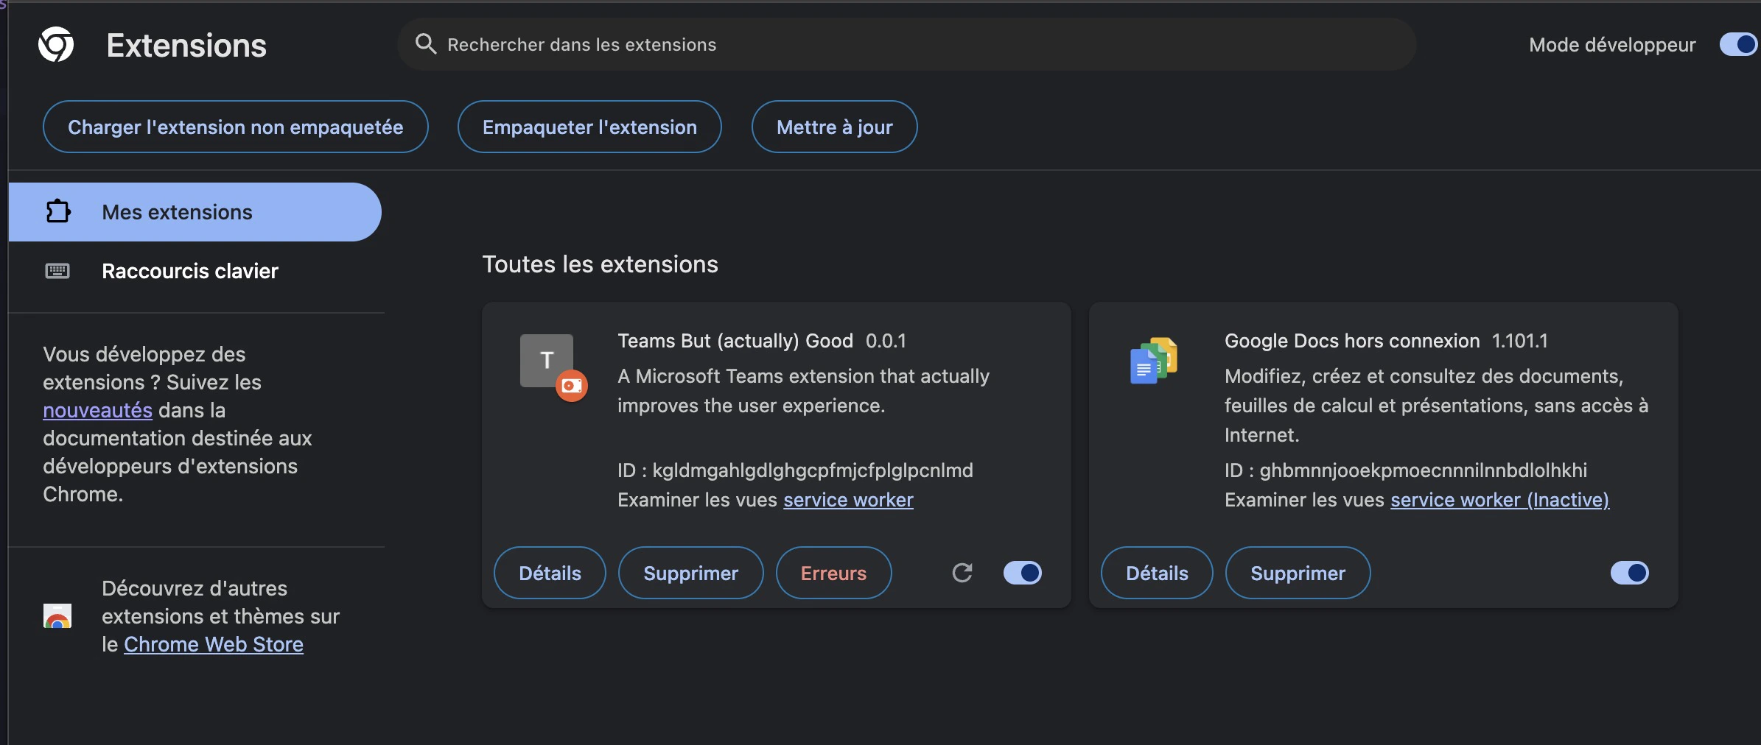This screenshot has height=745, width=1761.
Task: Click the orange badge on the Teams icon
Action: [572, 386]
